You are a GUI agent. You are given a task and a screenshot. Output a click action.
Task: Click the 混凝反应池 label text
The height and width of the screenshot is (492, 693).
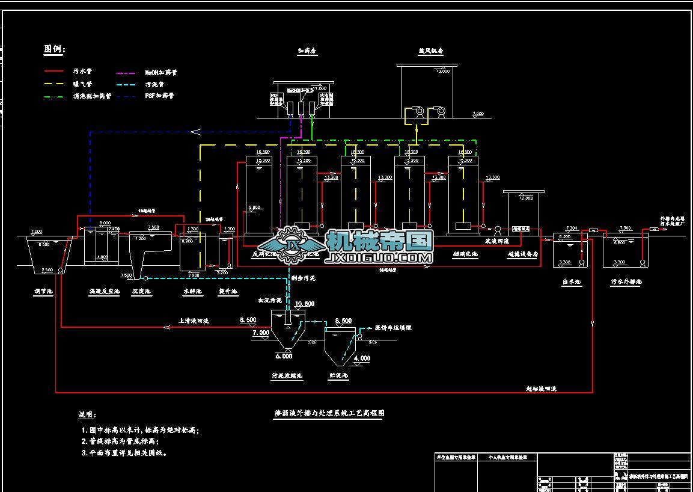tap(104, 292)
